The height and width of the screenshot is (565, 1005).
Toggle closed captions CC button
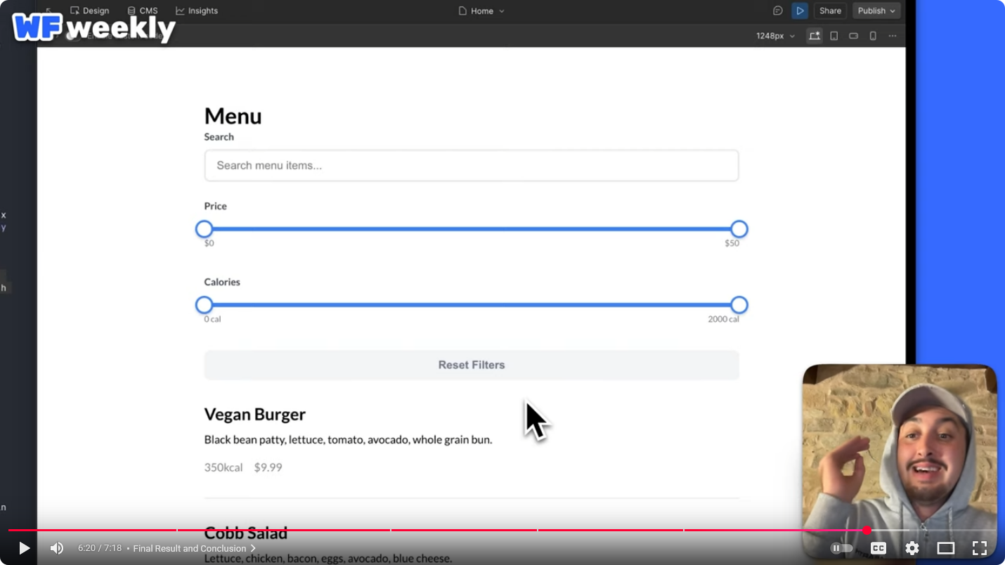pyautogui.click(x=878, y=548)
